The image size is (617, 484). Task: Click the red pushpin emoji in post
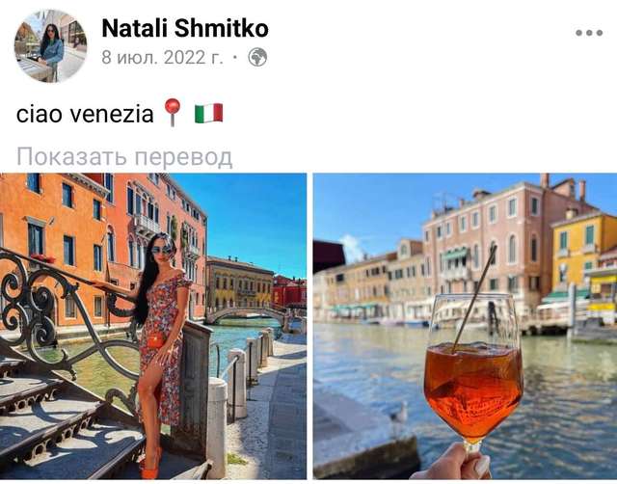172,113
